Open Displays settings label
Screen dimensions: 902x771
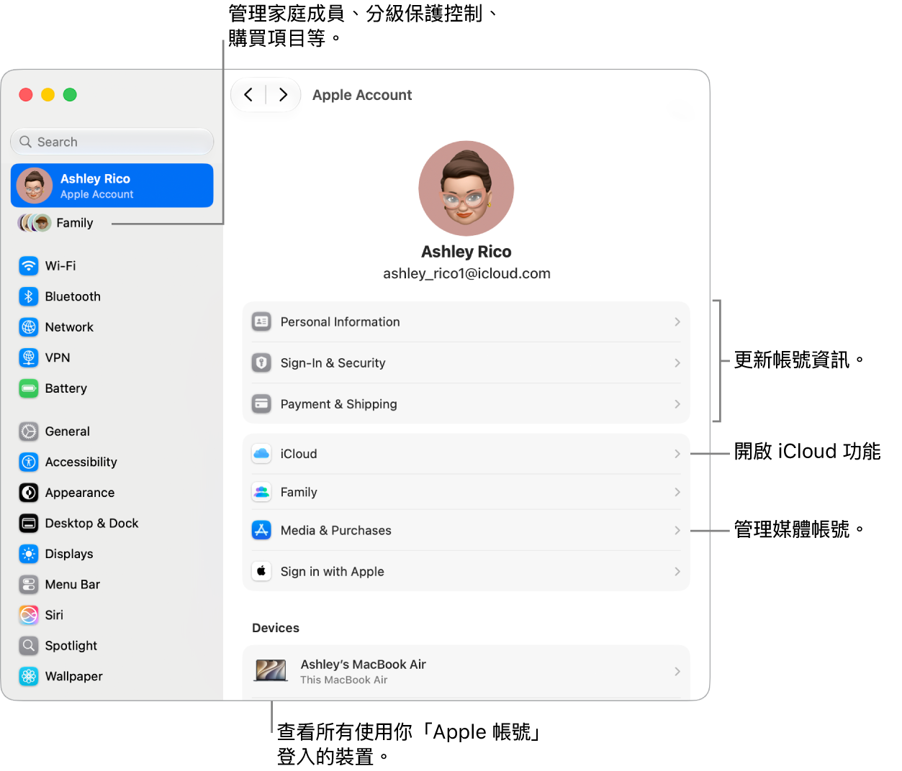pos(68,554)
